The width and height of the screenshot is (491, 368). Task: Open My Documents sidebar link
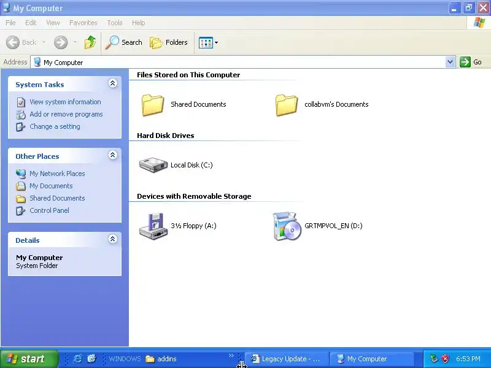(x=51, y=186)
